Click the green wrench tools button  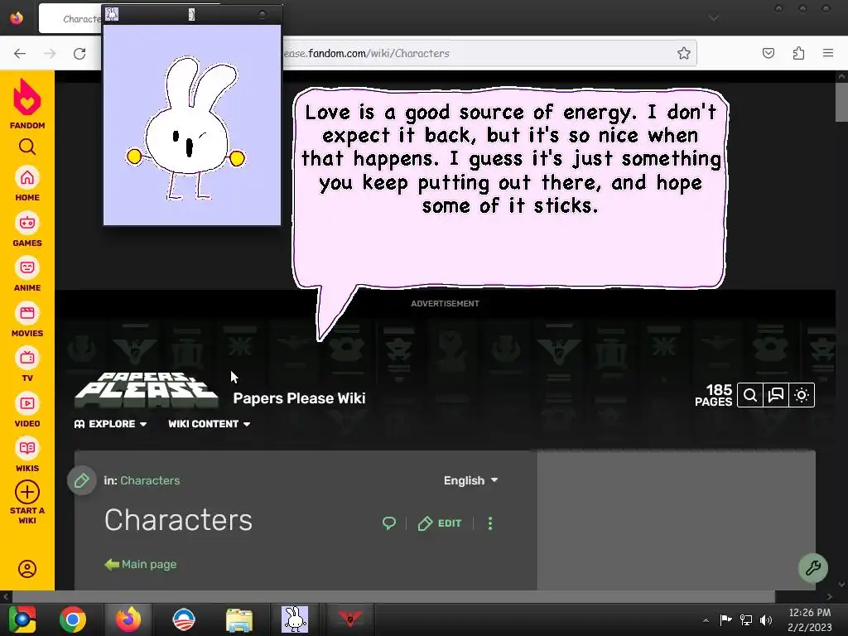point(813,568)
